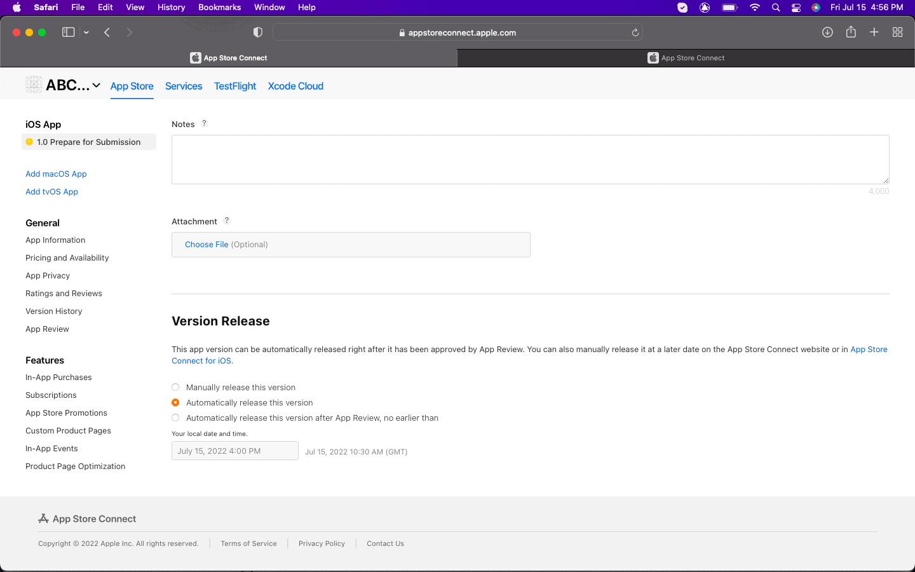The image size is (915, 572).
Task: Open Pricing and Availability
Action: (67, 257)
